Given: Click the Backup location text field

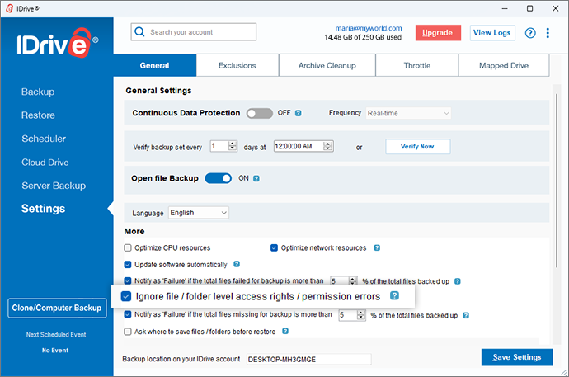Looking at the screenshot, I should (308, 359).
